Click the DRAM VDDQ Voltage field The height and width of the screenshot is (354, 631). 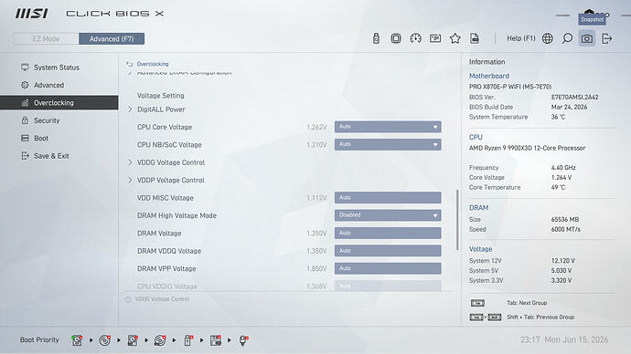tap(388, 251)
